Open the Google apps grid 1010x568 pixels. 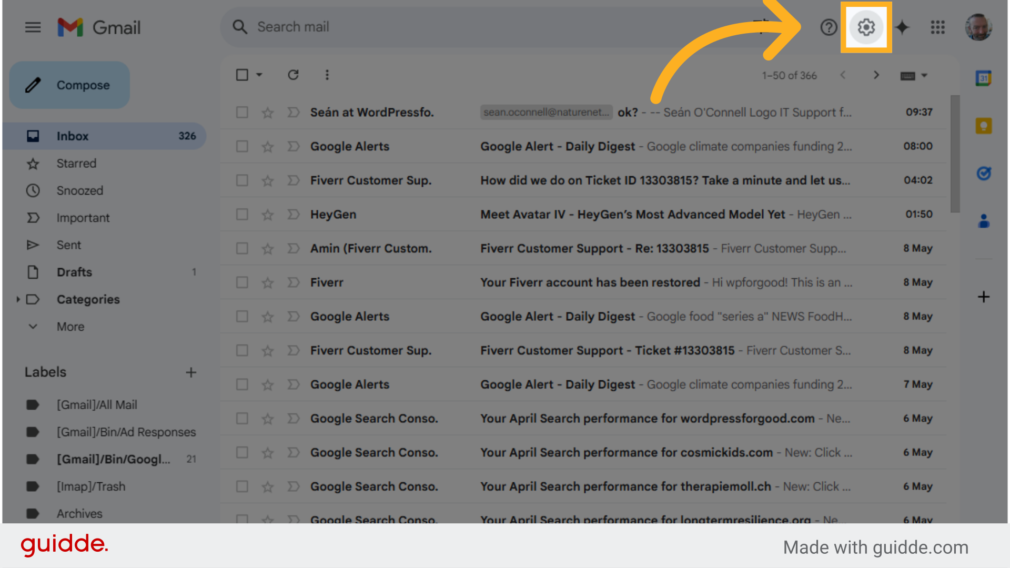pos(938,27)
